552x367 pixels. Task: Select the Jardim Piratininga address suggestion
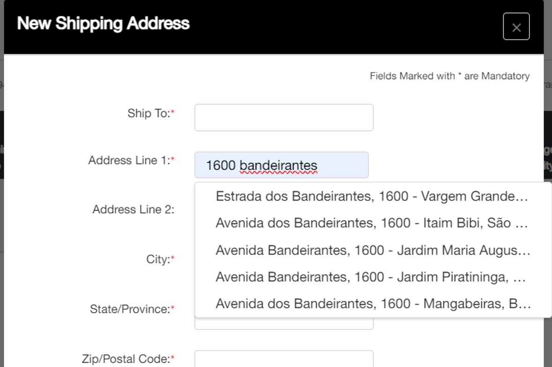point(371,277)
